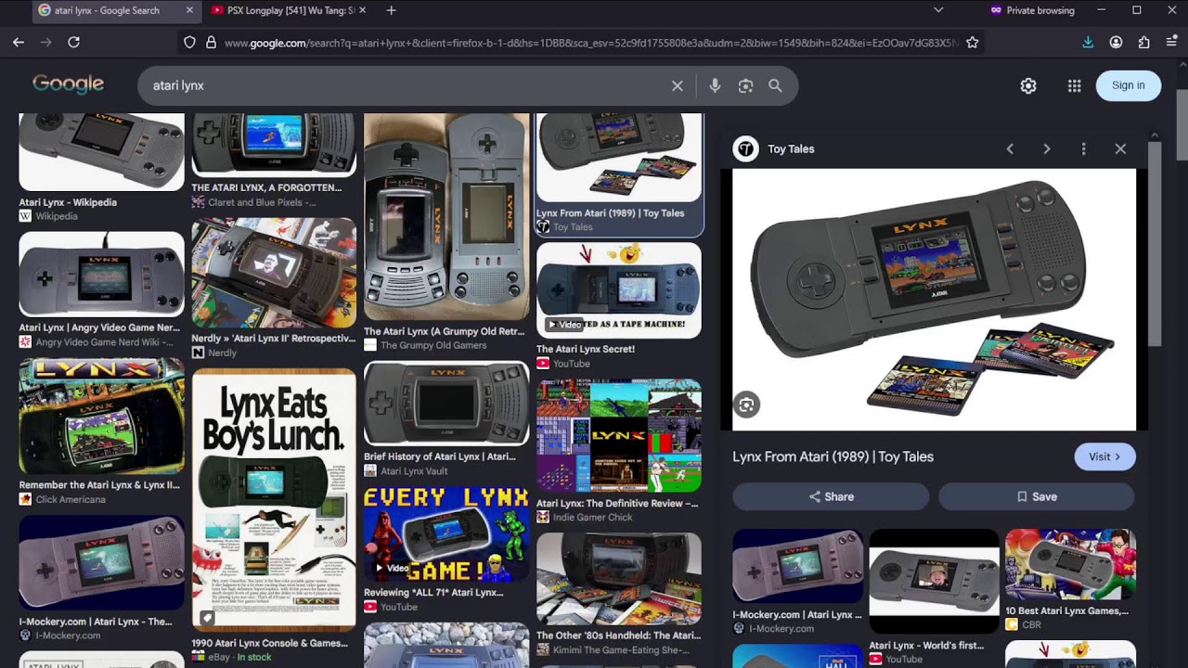Viewport: 1188px width, 668px height.
Task: Open the extensions puzzle icon
Action: (1143, 42)
